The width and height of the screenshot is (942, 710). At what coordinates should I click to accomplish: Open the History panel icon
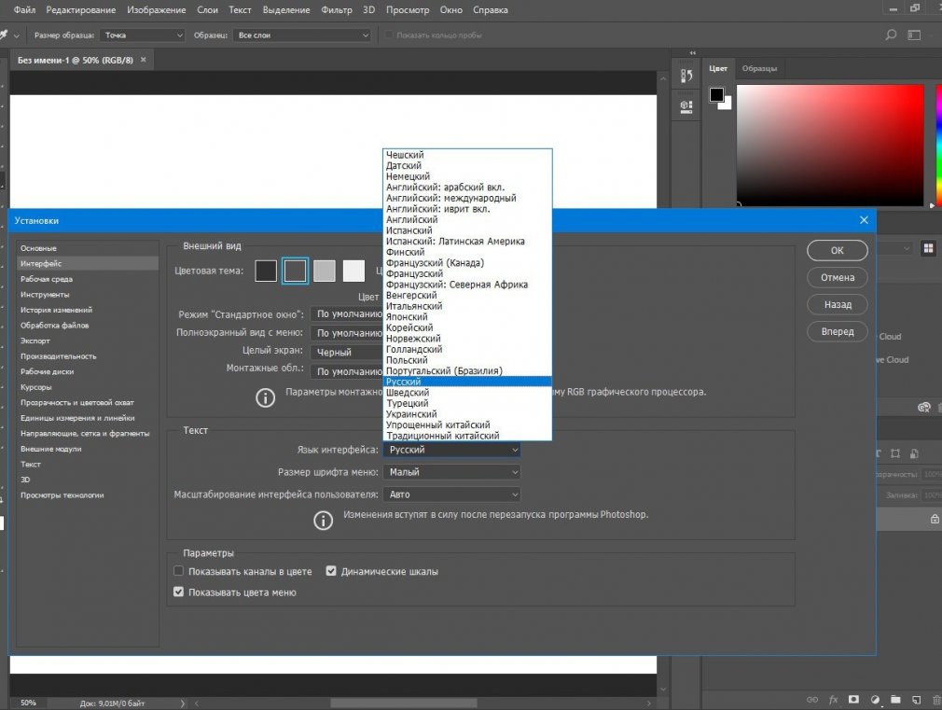[686, 77]
